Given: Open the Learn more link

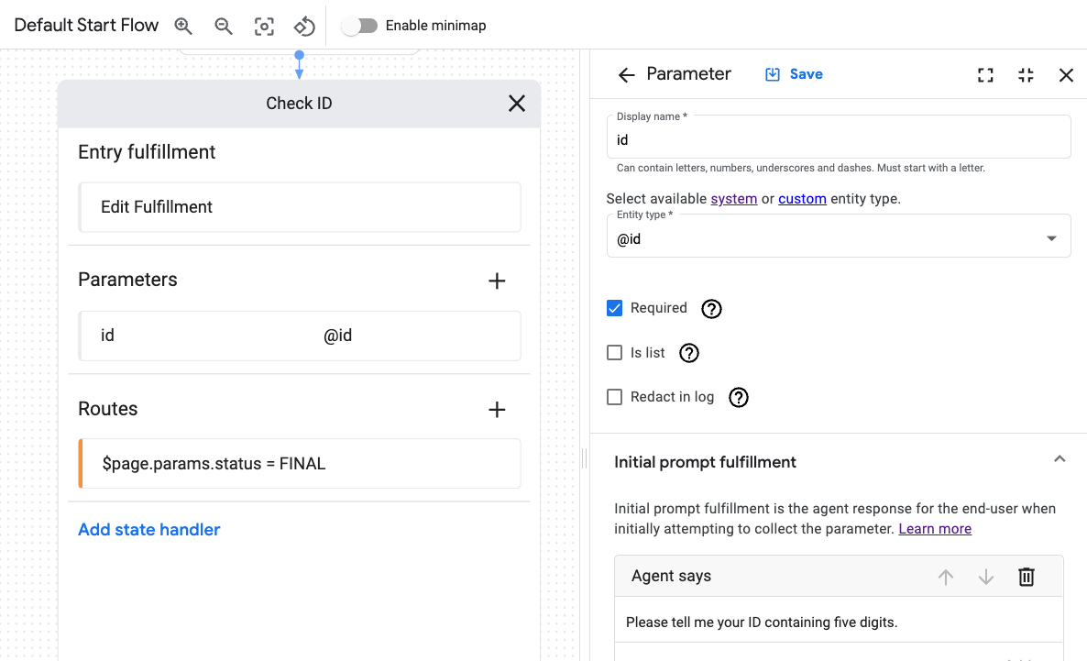Looking at the screenshot, I should click(x=934, y=528).
